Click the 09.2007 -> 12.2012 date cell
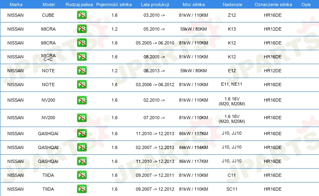The width and height of the screenshot is (319, 196). coord(155,189)
